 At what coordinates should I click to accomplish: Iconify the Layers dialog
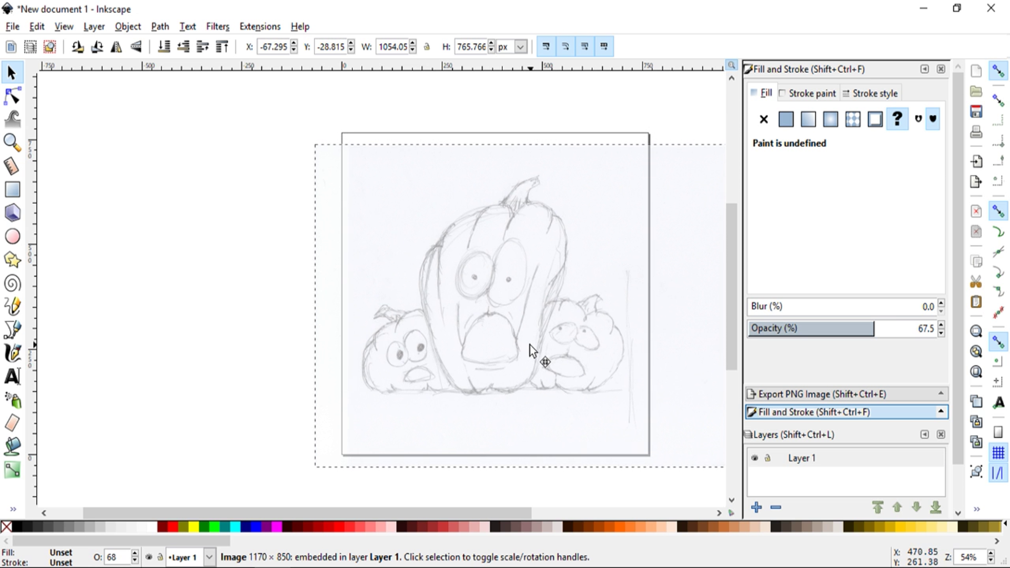pyautogui.click(x=924, y=434)
